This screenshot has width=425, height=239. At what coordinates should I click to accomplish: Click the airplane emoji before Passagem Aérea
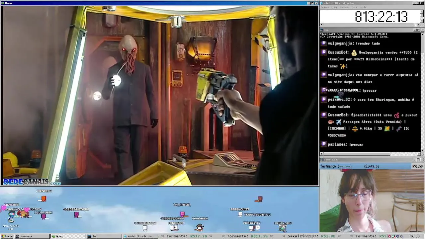pyautogui.click(x=338, y=122)
